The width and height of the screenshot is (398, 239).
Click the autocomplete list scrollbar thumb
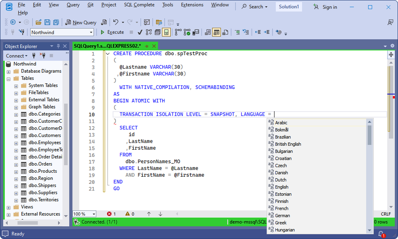(370, 135)
